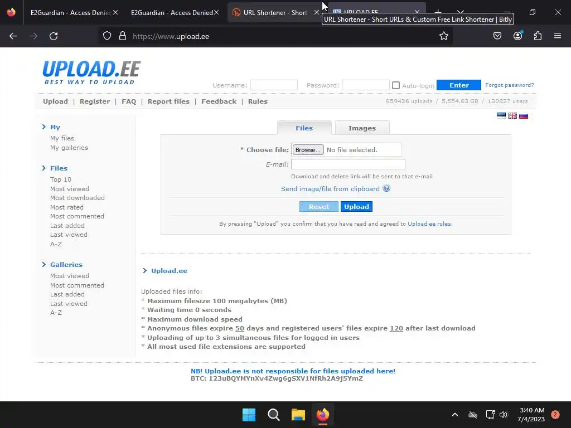
Task: Open clipboard help question-mark icon
Action: 386,188
